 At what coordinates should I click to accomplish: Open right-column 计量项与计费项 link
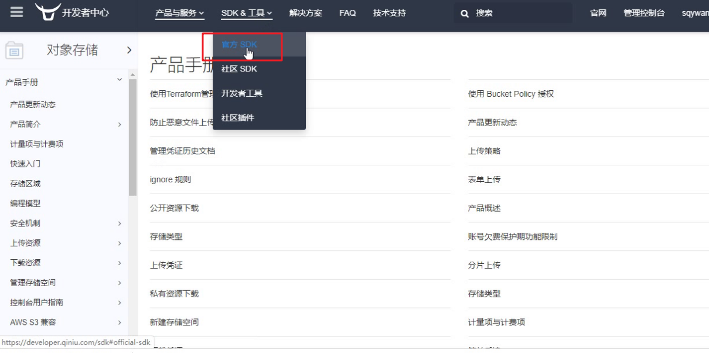pyautogui.click(x=496, y=322)
